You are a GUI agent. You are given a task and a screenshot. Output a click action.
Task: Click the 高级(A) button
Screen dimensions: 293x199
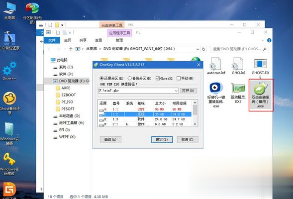(110, 140)
